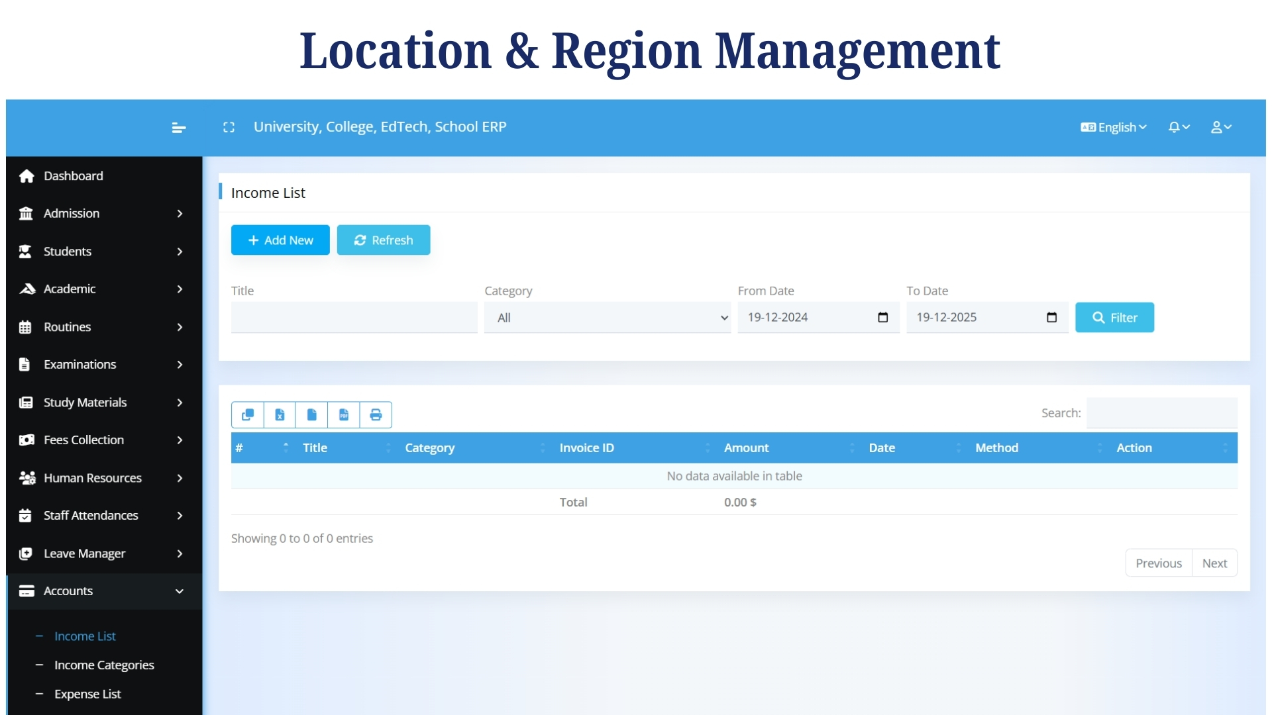
Task: Click the Copy export icon above the table
Action: (x=247, y=414)
